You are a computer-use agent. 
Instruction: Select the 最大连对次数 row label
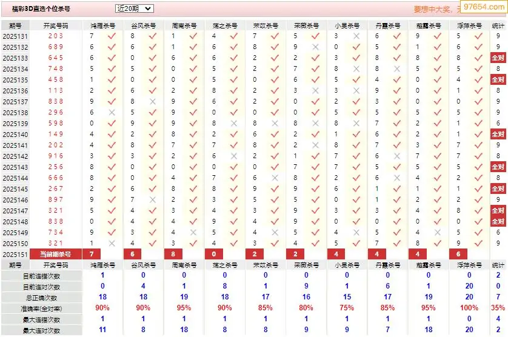(x=41, y=330)
